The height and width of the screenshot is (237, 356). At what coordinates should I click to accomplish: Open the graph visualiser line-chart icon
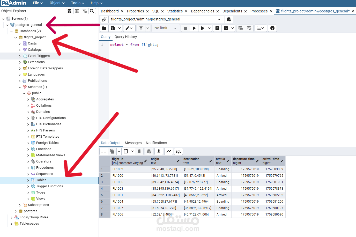click(169, 151)
